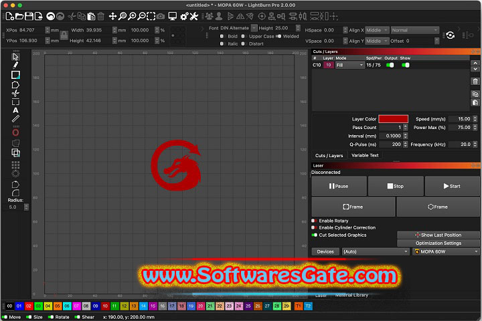This screenshot has width=482, height=321.
Task: Open the Fill mode dropdown for layer C10
Action: pyautogui.click(x=350, y=65)
